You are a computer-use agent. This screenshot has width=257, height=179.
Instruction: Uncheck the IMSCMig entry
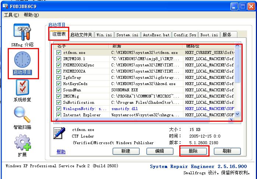click(59, 96)
